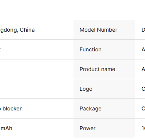Click the empty cell left of Logo

point(37,89)
